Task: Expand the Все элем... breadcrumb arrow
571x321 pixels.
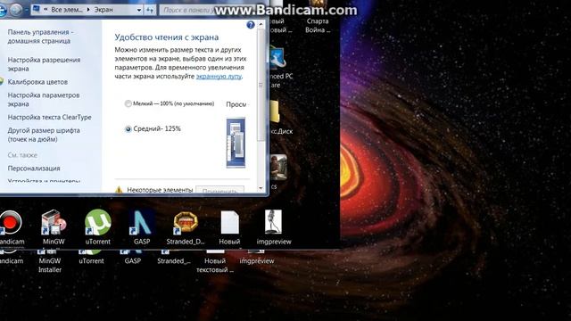Action: pos(88,10)
